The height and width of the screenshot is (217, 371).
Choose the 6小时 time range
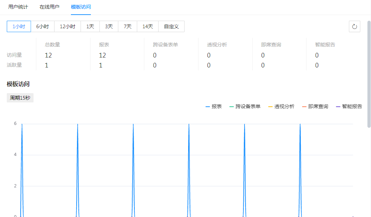pos(42,26)
